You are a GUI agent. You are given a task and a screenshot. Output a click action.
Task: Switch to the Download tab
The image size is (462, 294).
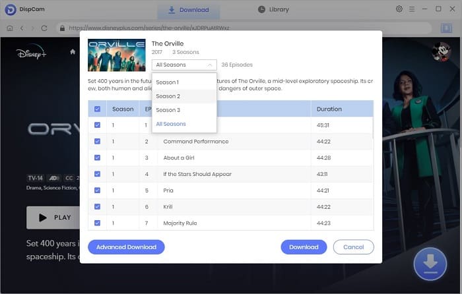189,10
